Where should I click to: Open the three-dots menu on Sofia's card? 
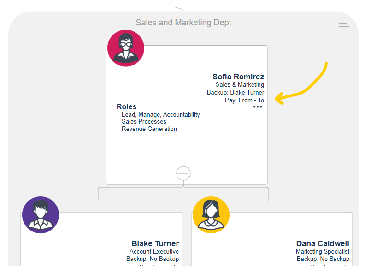tap(258, 107)
